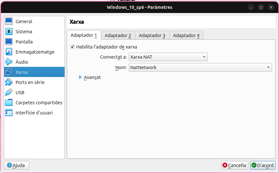Select the Xarxa item in sidebar
Screen dimensions: 279x173
click(x=34, y=72)
